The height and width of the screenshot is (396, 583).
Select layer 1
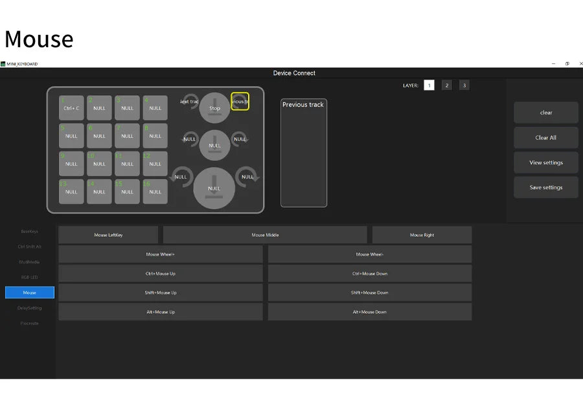[x=429, y=85]
